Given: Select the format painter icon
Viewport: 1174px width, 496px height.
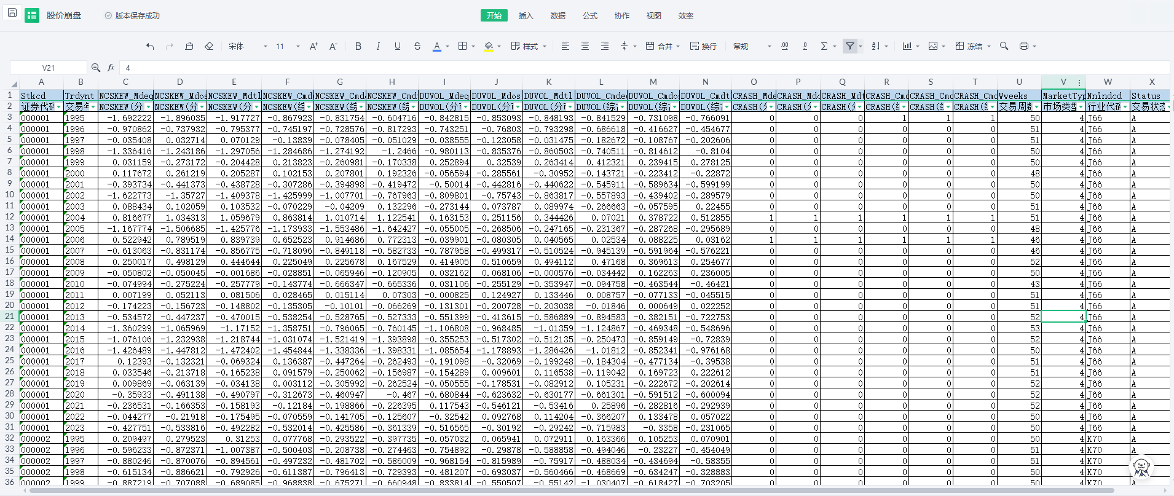Looking at the screenshot, I should [x=189, y=46].
